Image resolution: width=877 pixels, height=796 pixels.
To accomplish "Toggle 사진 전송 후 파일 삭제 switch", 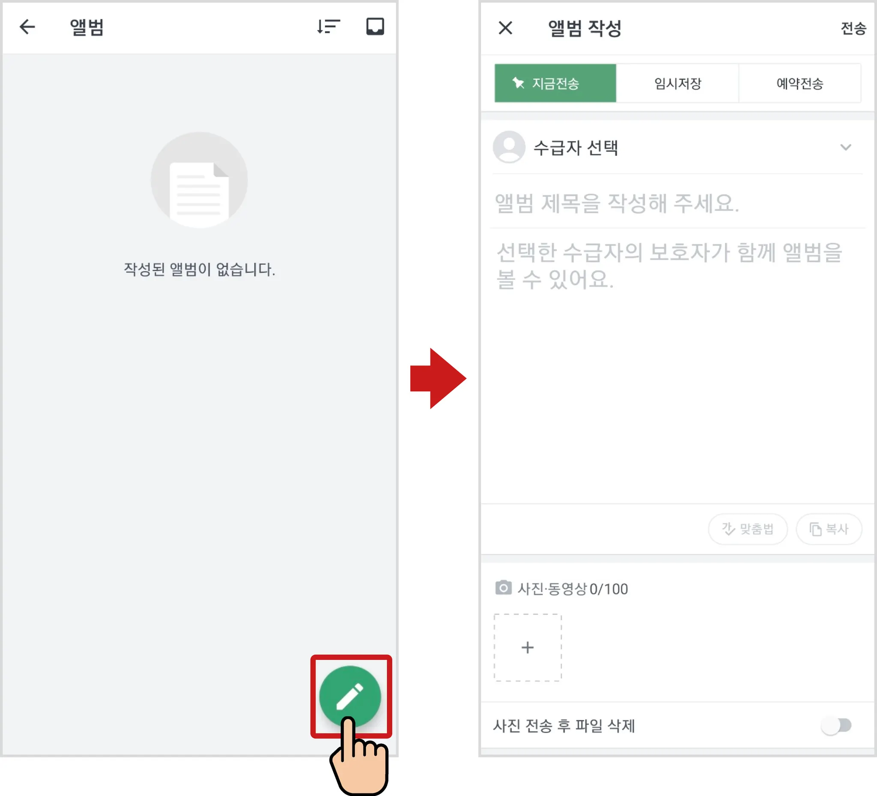I will point(837,725).
